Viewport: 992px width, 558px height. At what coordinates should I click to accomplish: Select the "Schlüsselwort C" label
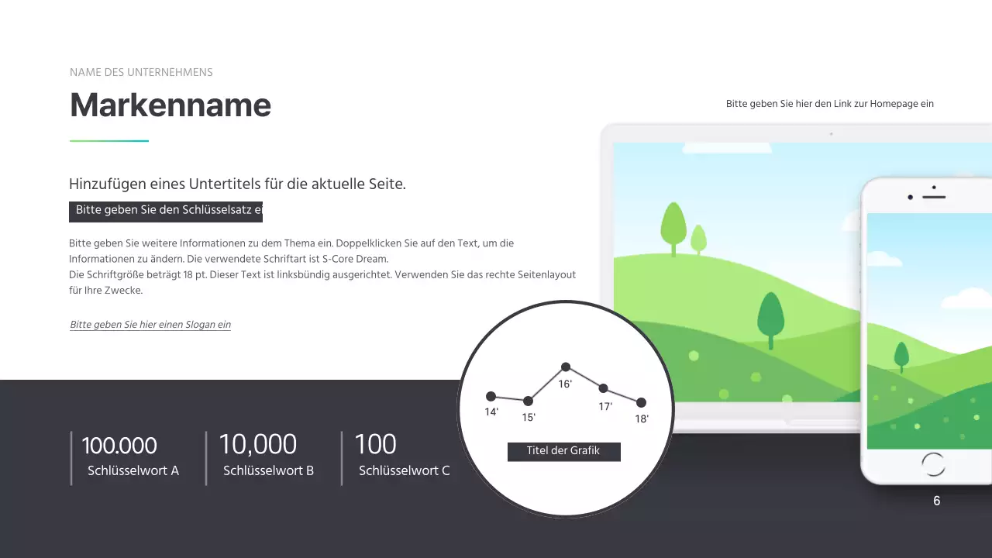coord(404,470)
